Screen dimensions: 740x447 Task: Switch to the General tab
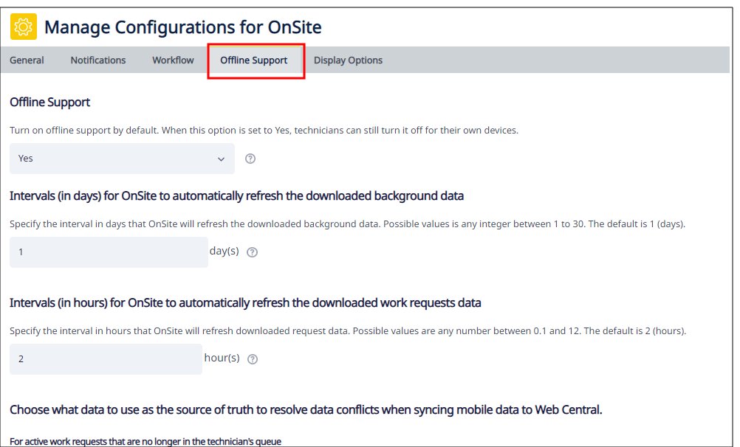(27, 60)
